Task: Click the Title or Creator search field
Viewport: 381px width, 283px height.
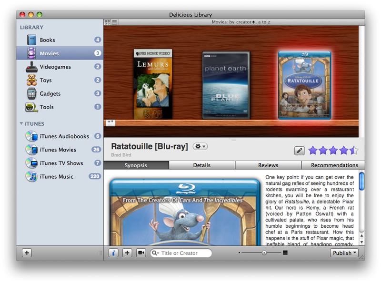Action: click(x=181, y=253)
